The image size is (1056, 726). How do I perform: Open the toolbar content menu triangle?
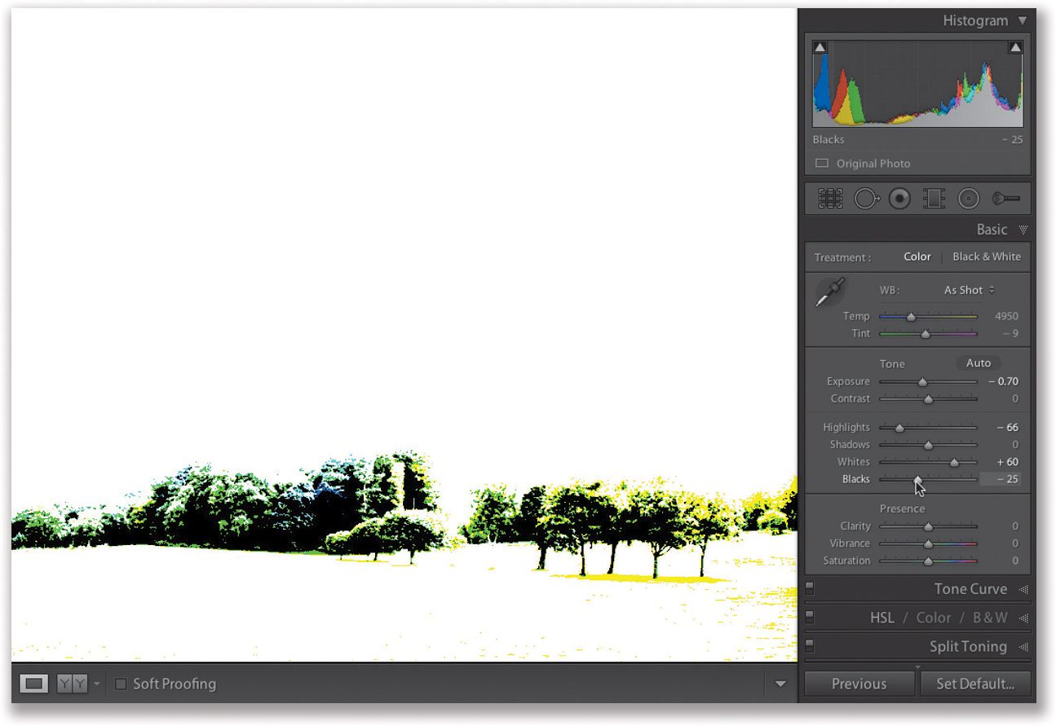pyautogui.click(x=780, y=684)
